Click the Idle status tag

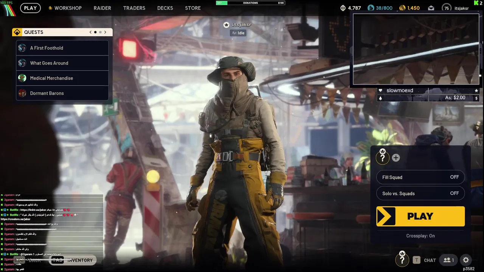tap(238, 33)
